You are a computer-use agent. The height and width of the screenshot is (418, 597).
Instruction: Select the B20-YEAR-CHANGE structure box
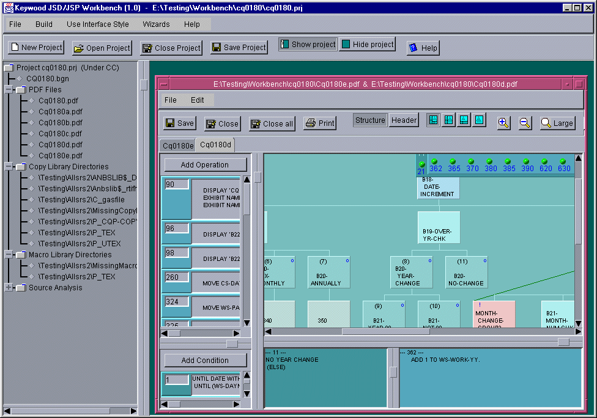coord(411,272)
